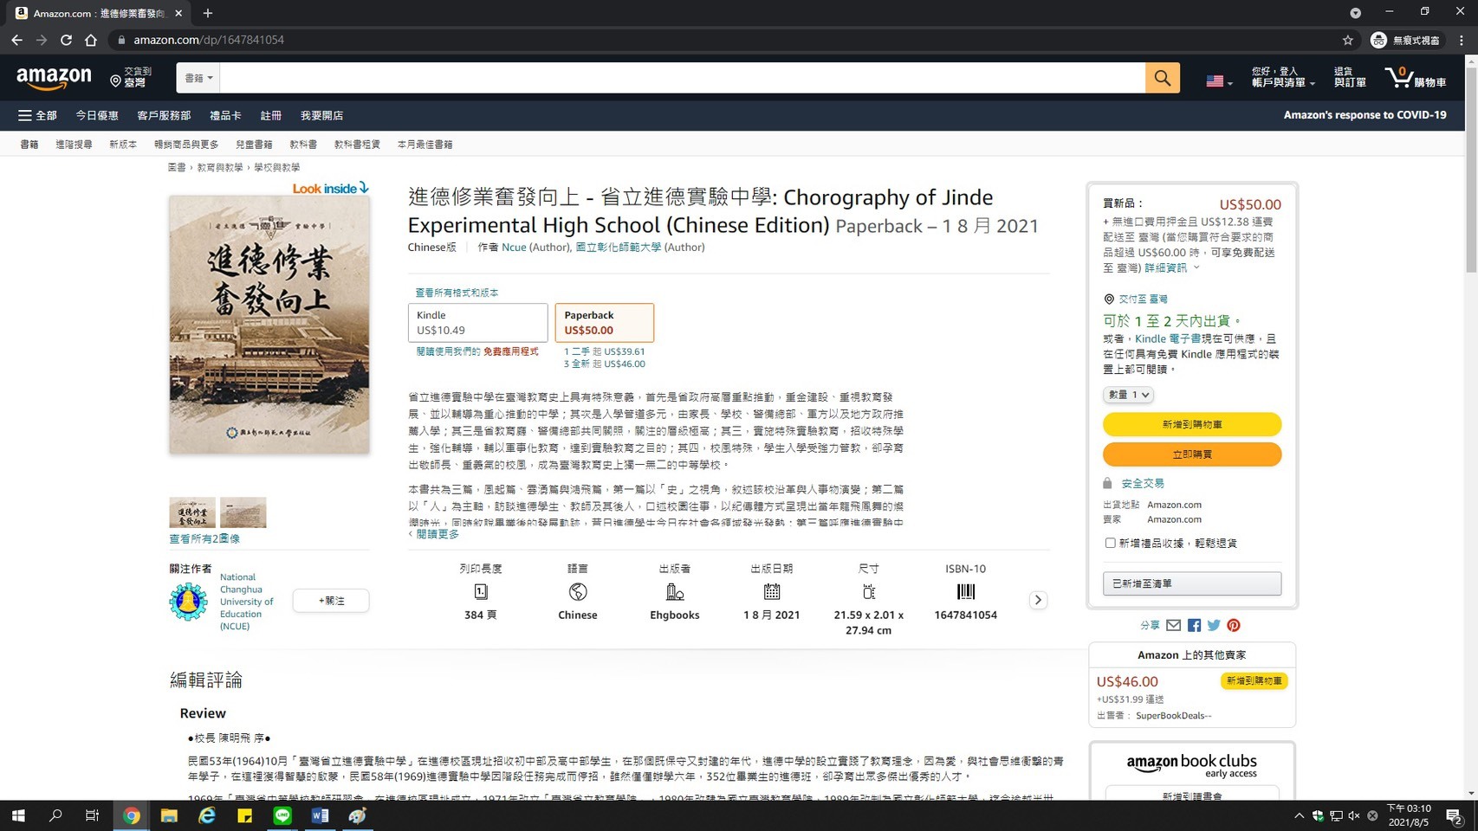Click the 立即購買 buy now button

pyautogui.click(x=1192, y=454)
